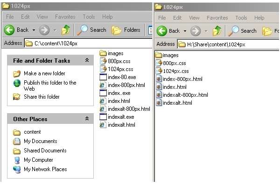Screen dimensions: 280x187
Task: Toggle Folders pane in left window
Action: click(x=126, y=30)
